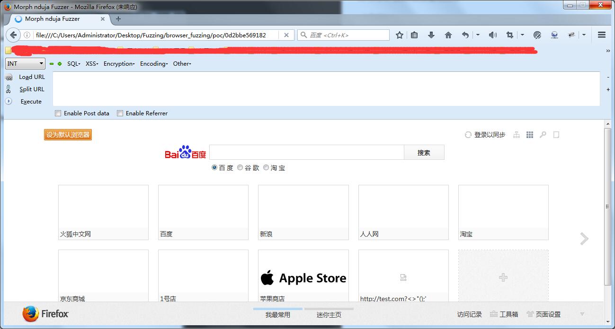615x329 pixels.
Task: Open a new tab with plus button
Action: [118, 19]
